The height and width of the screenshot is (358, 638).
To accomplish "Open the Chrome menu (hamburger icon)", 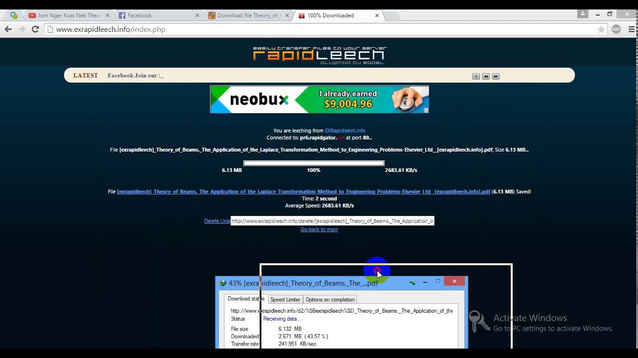I will [x=632, y=29].
